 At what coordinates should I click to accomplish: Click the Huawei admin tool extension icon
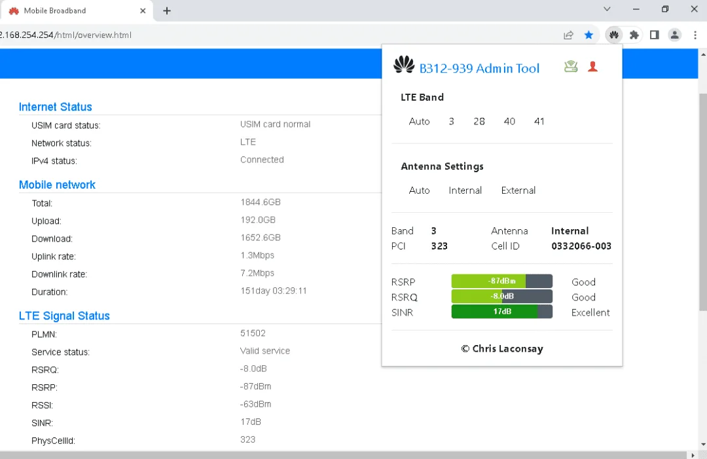(x=613, y=35)
